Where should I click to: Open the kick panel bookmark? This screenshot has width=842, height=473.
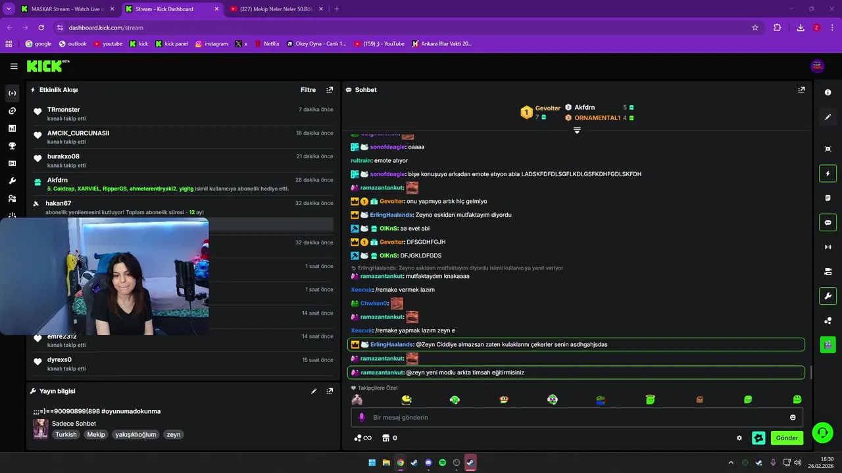(172, 44)
